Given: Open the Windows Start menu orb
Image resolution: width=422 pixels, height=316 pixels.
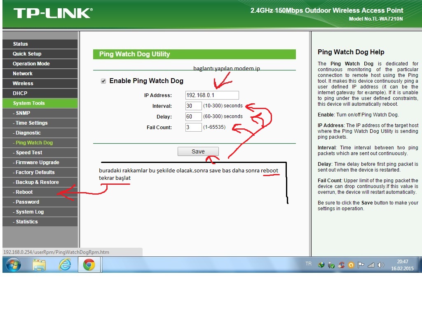Looking at the screenshot, I should pos(14,265).
